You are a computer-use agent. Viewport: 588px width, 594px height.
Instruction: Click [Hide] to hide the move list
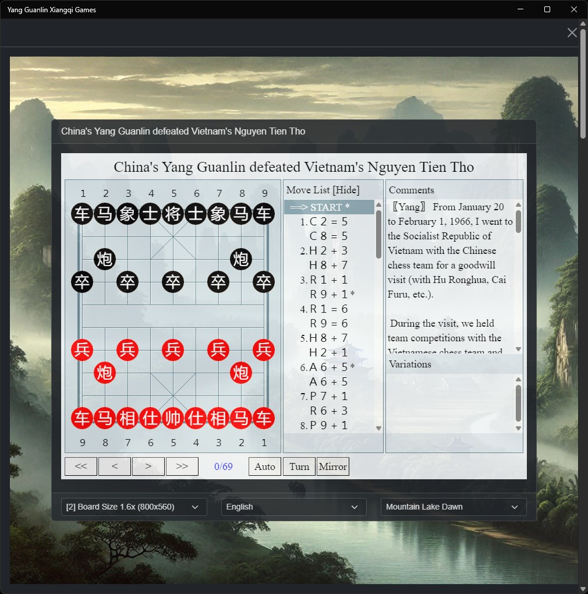click(x=346, y=190)
